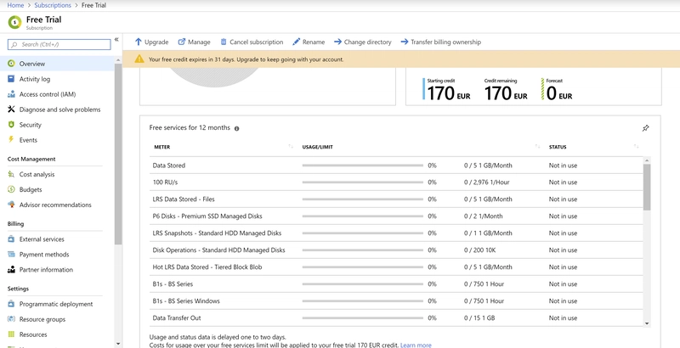Click the Diagnose and solve problems wrench icon
This screenshot has height=348, width=680.
(11, 109)
